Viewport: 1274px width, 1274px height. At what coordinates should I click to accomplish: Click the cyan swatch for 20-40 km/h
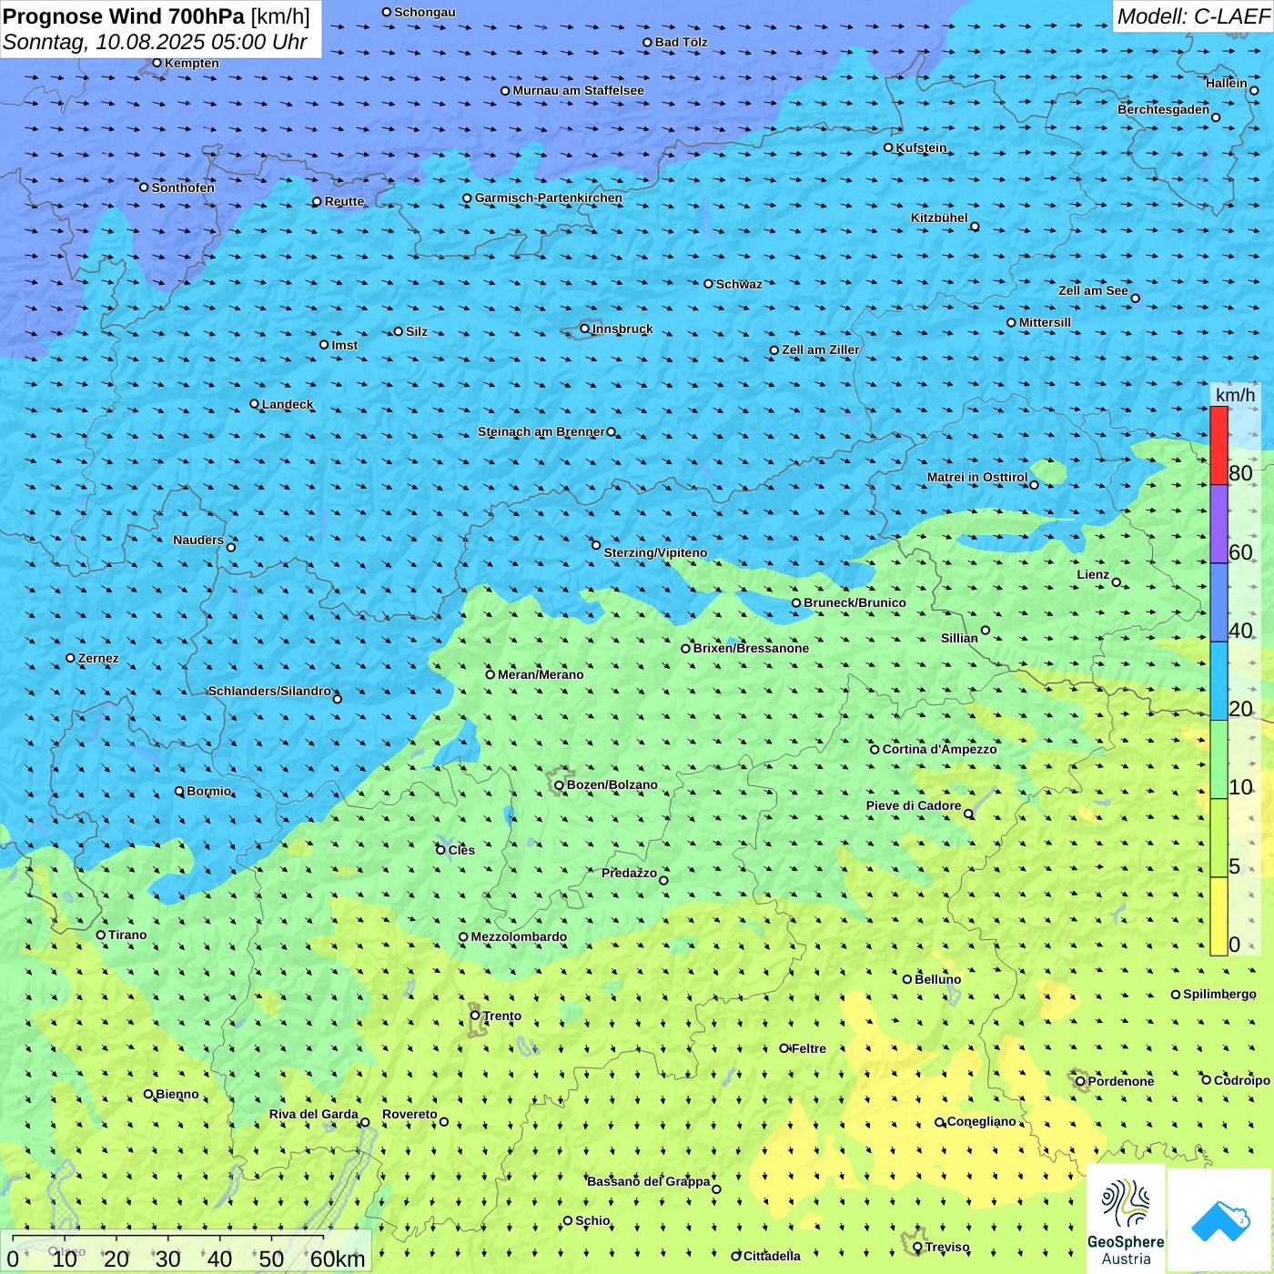[x=1218, y=681]
